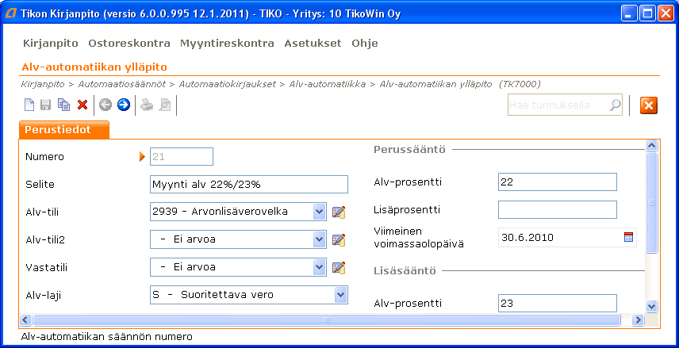
Task: Click the search magnifier icon
Action: (x=615, y=105)
